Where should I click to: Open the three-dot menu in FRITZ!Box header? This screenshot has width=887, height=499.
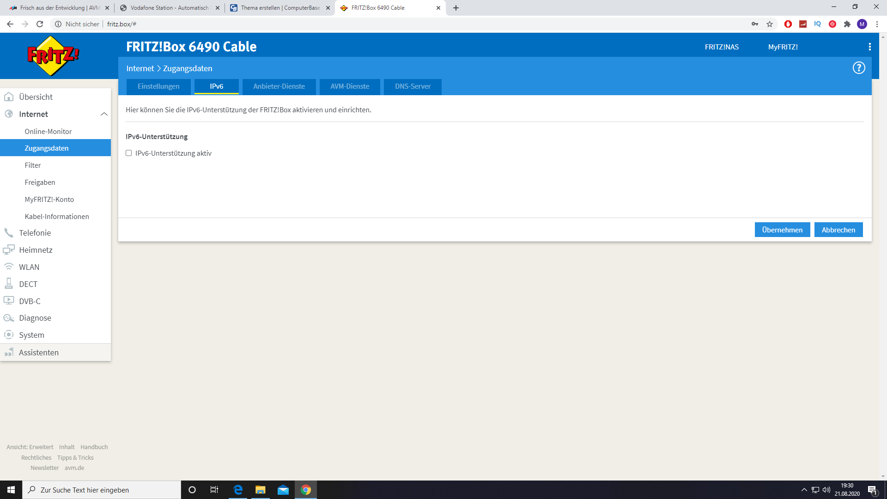point(869,47)
